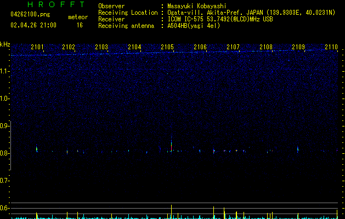Click the 1.0 kHz frequency label
The width and height of the screenshot is (345, 219).
point(4,99)
